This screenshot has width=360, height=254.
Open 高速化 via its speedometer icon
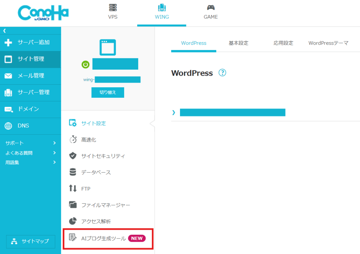[73, 139]
